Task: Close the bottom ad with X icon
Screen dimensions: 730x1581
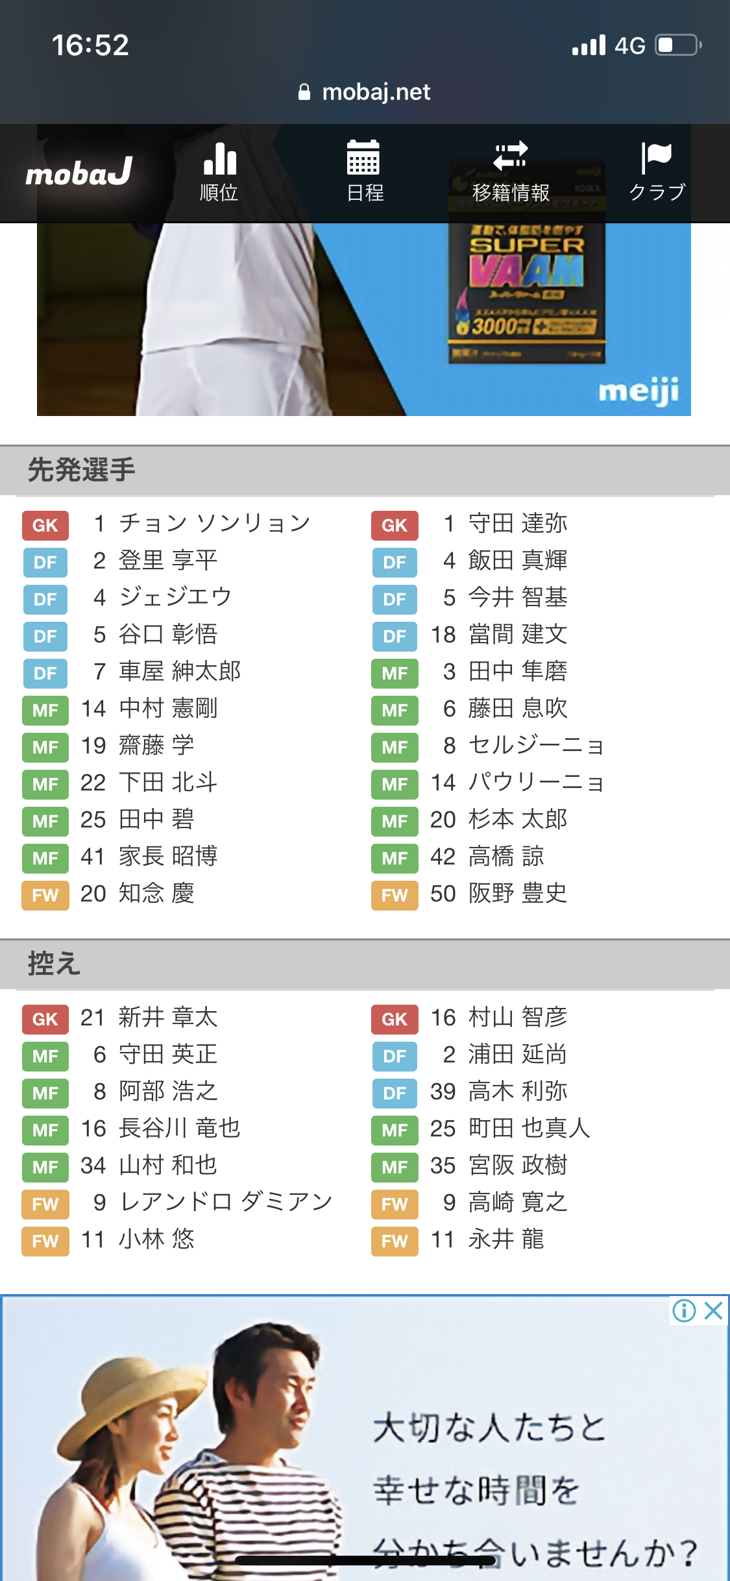Action: tap(713, 1311)
